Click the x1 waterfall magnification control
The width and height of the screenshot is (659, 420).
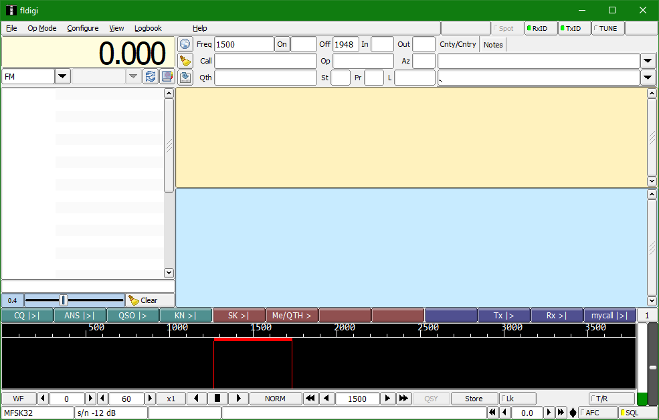pos(170,398)
